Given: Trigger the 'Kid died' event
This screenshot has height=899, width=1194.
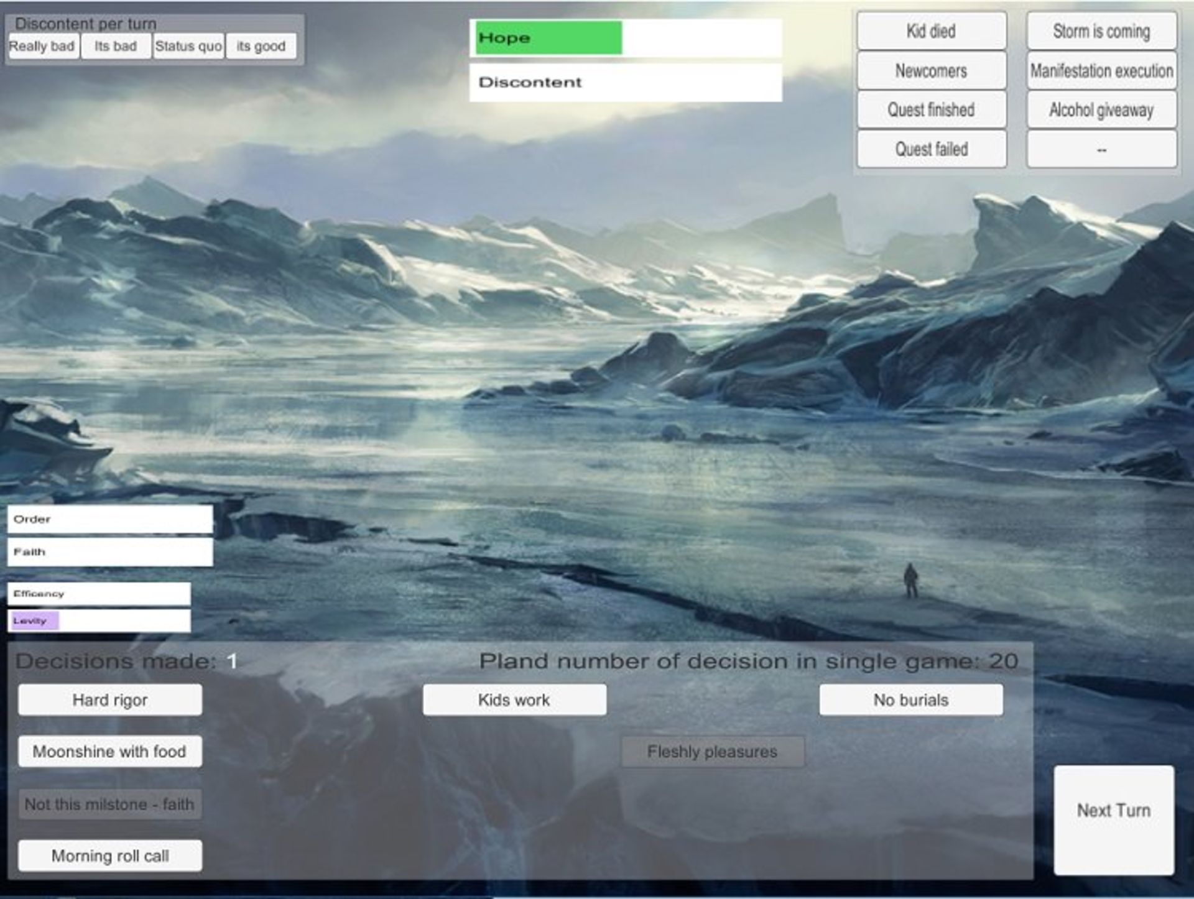Looking at the screenshot, I should click(x=931, y=31).
